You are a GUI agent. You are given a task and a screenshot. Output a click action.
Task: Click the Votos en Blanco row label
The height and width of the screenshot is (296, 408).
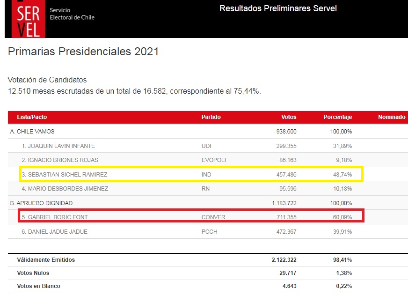click(x=38, y=286)
